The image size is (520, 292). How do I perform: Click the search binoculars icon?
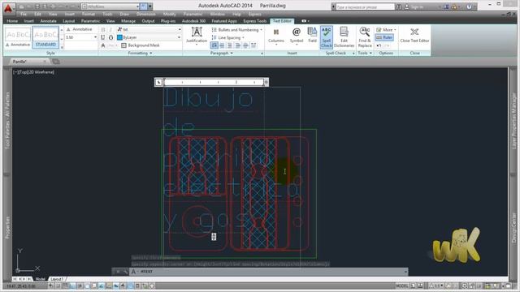click(399, 6)
